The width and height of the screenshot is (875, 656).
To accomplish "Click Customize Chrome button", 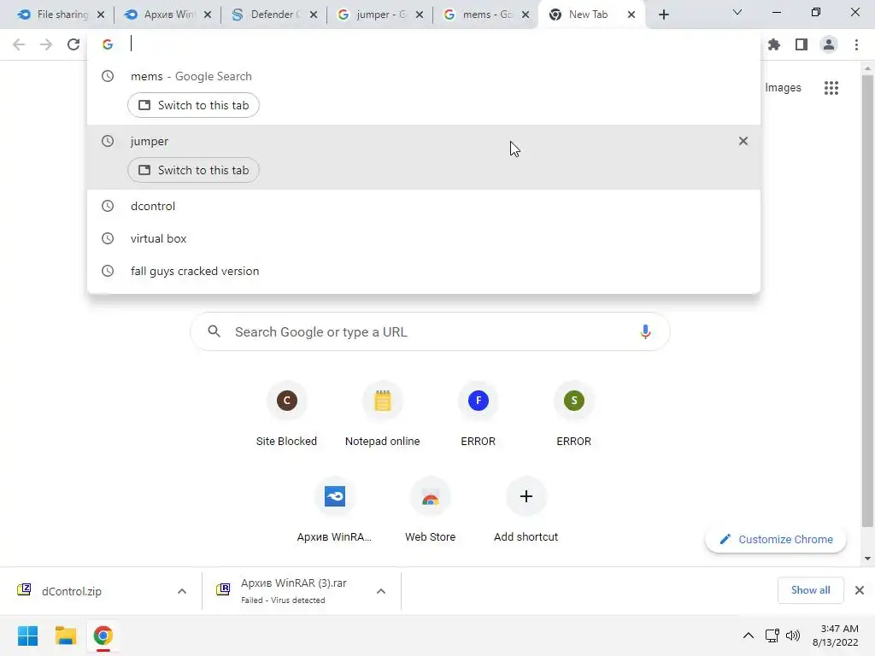I will [776, 540].
